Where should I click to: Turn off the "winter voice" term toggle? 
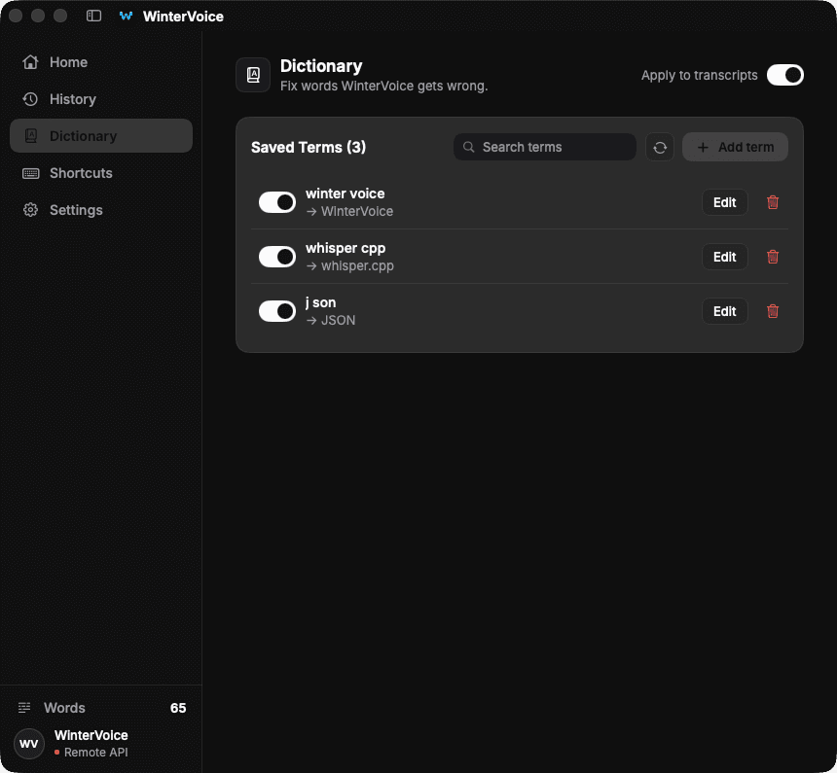coord(277,202)
